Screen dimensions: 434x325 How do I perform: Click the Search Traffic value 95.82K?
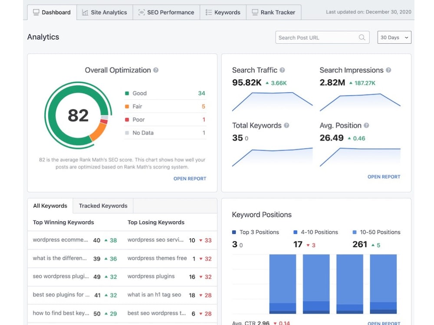coord(247,83)
